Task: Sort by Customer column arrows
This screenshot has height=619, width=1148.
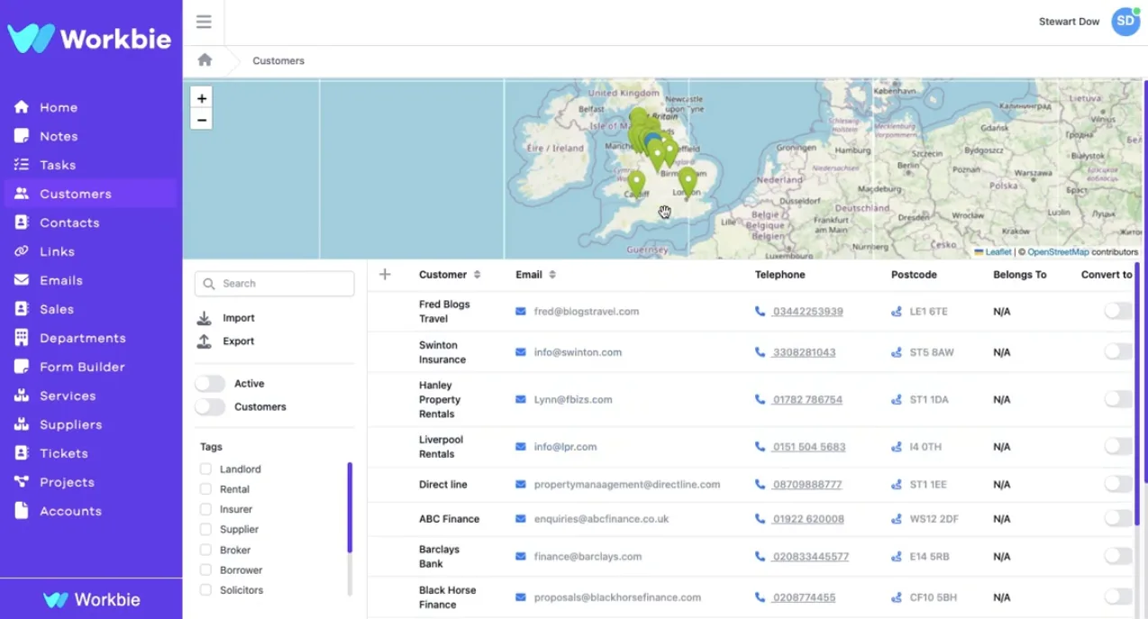Action: pos(477,275)
